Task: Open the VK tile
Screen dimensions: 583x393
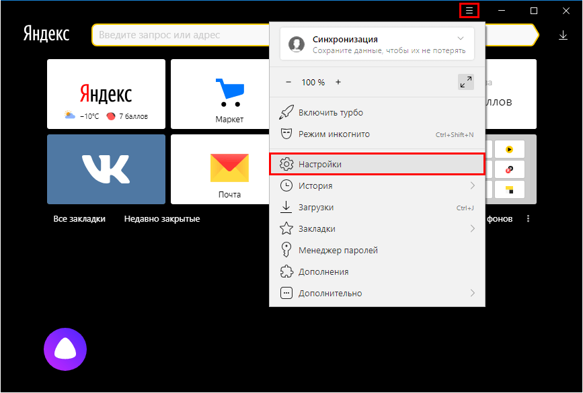Action: [106, 169]
